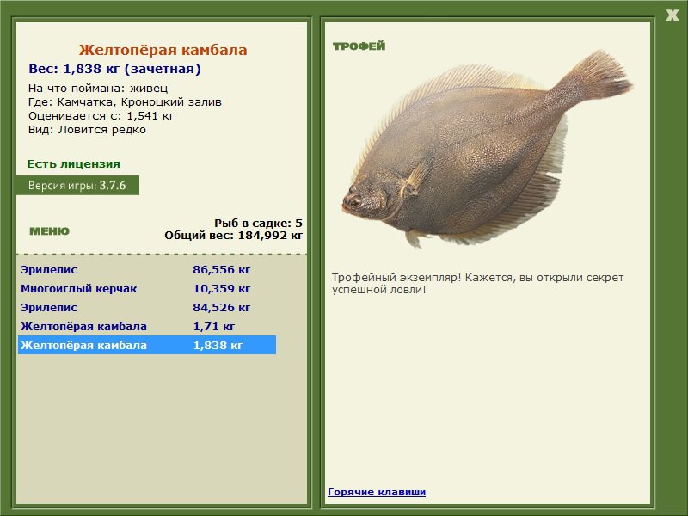Open the Горячие клавиши link
The image size is (688, 516).
pos(376,492)
